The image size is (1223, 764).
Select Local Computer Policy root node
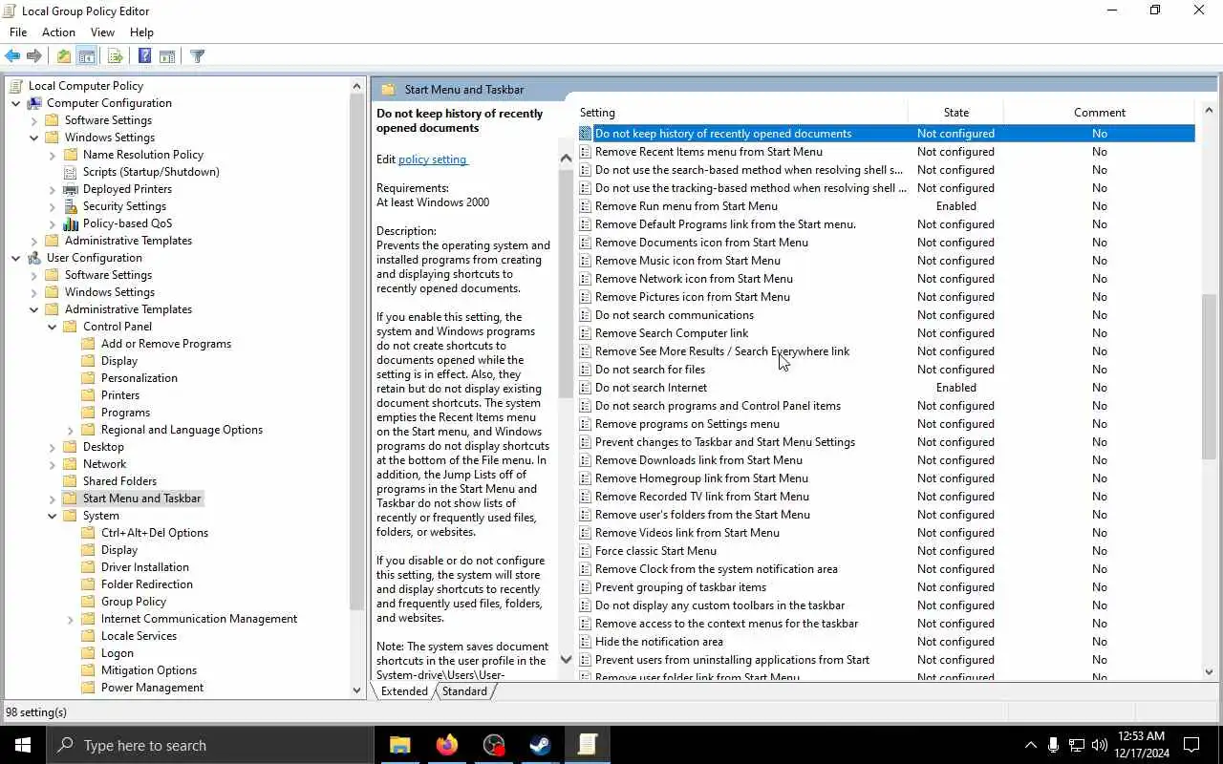(x=86, y=86)
